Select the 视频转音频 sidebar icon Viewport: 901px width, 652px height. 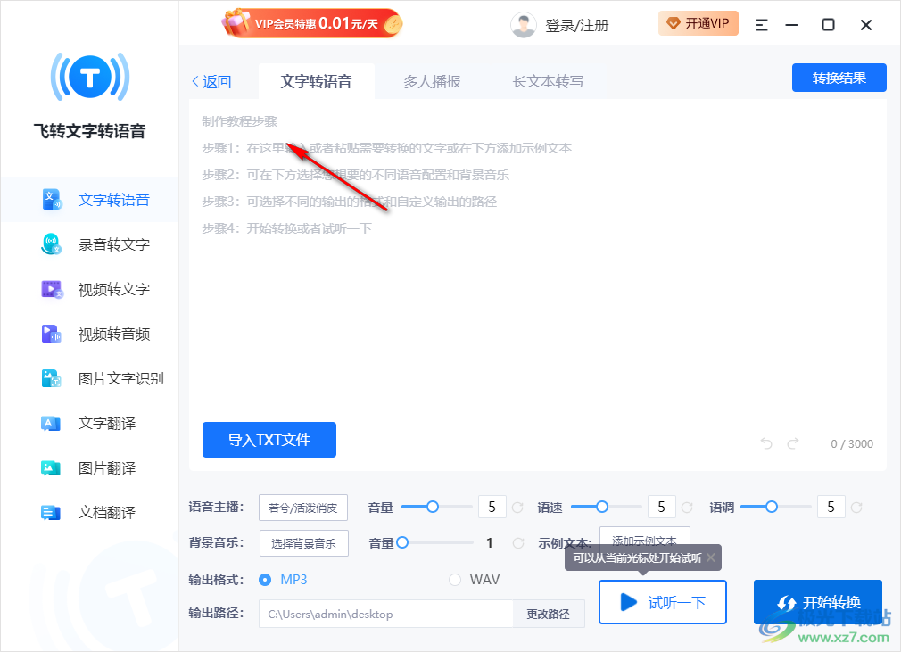52,334
